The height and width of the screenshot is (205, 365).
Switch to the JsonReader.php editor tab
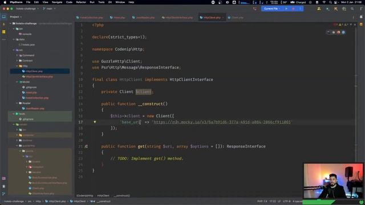point(143,18)
